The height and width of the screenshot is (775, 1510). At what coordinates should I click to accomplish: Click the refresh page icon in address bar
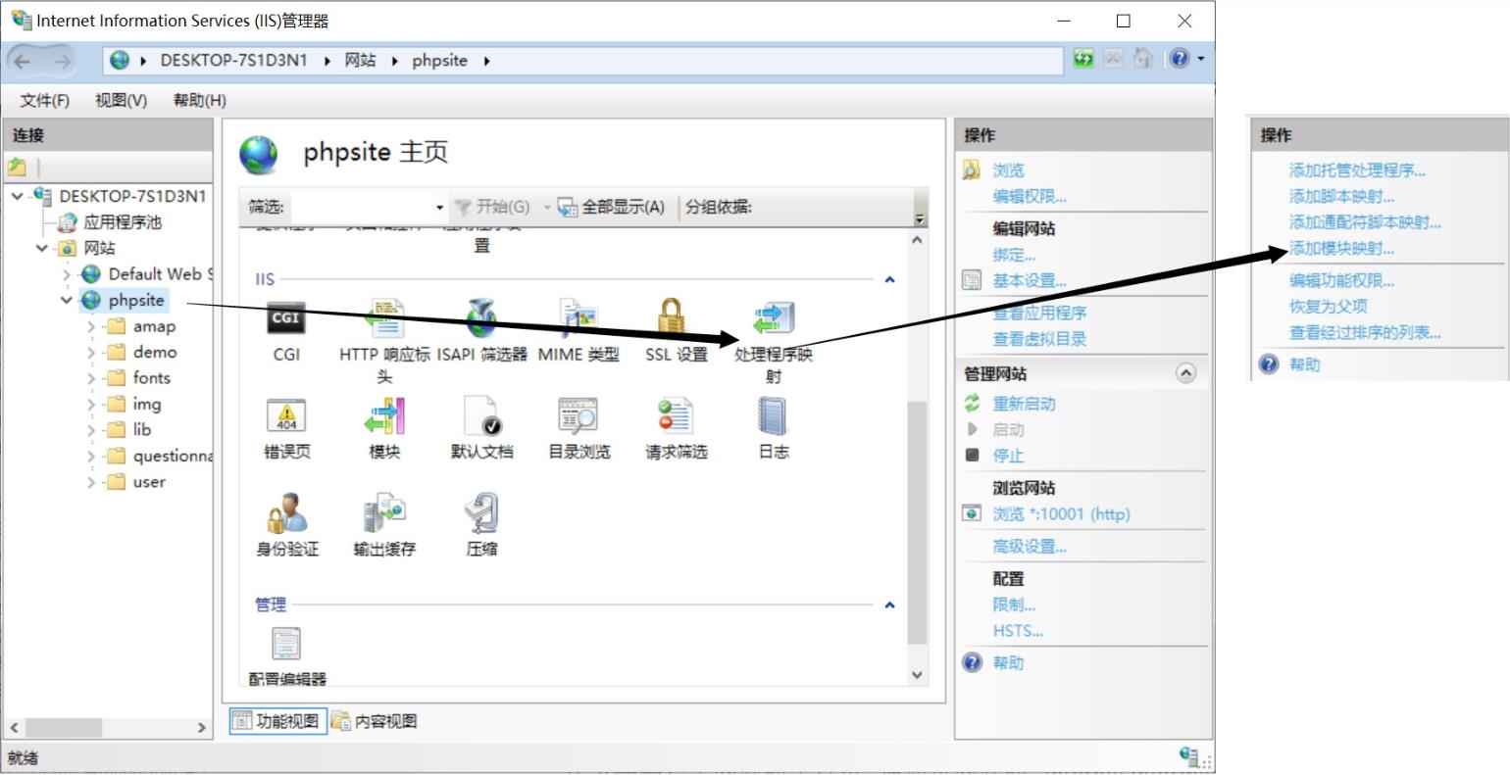click(1082, 59)
